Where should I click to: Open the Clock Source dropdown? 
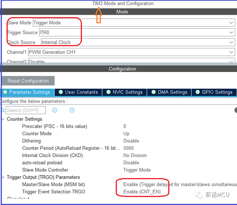click(x=138, y=42)
